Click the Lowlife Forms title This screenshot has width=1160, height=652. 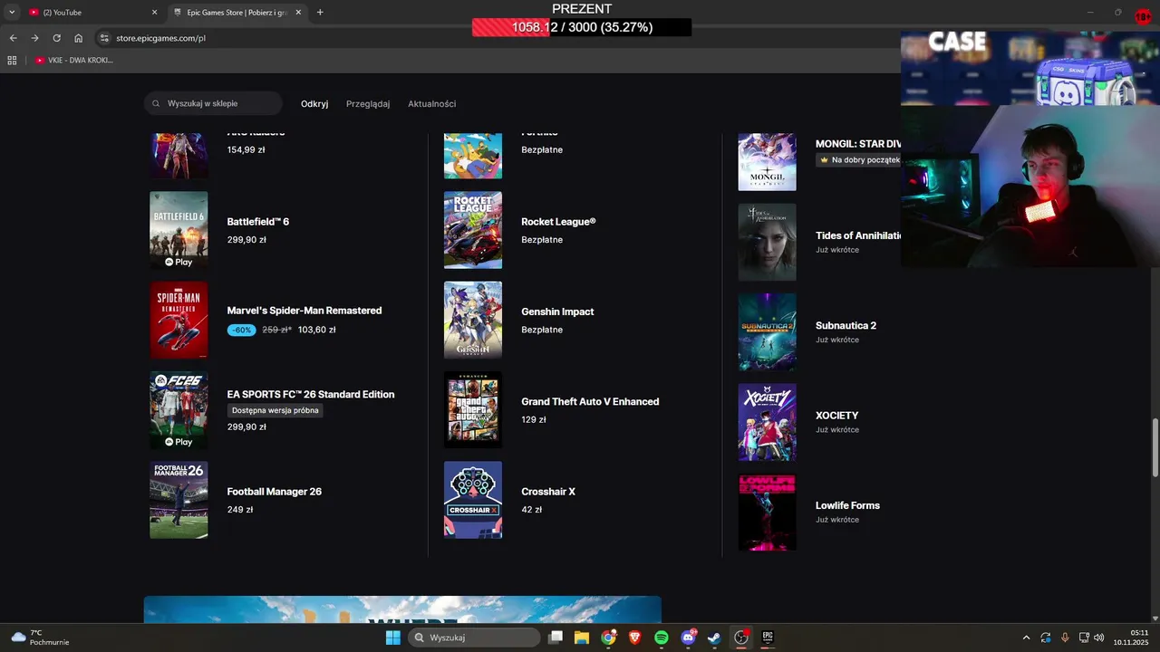(847, 506)
